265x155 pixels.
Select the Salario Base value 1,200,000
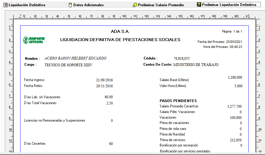pos(235,77)
